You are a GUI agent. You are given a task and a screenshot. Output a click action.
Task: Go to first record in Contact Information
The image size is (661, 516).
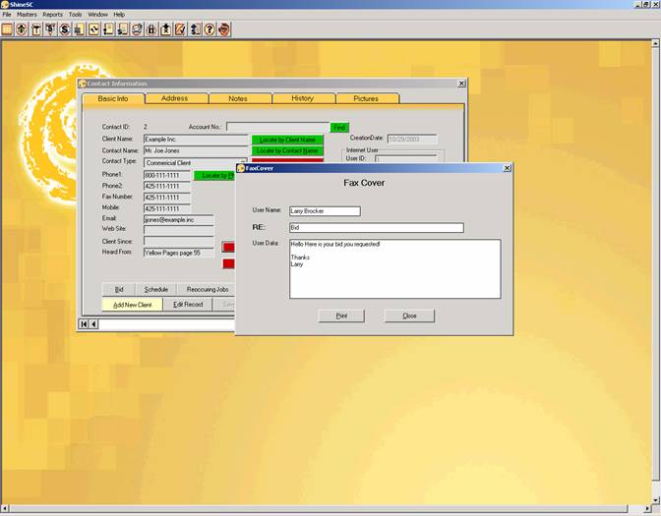[x=84, y=324]
